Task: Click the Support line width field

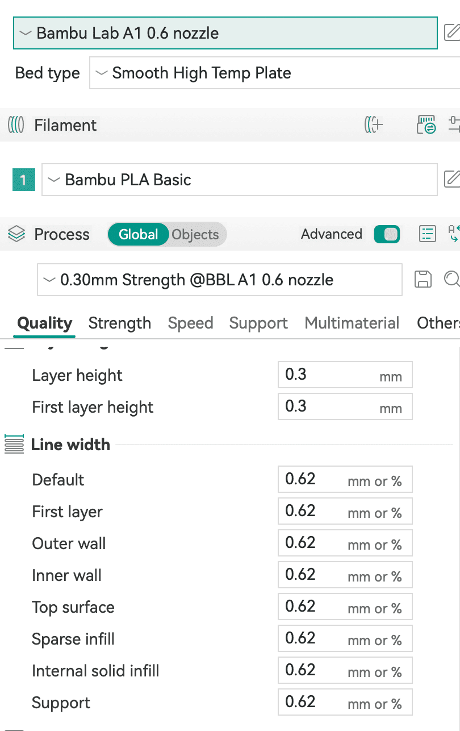Action: click(x=345, y=703)
